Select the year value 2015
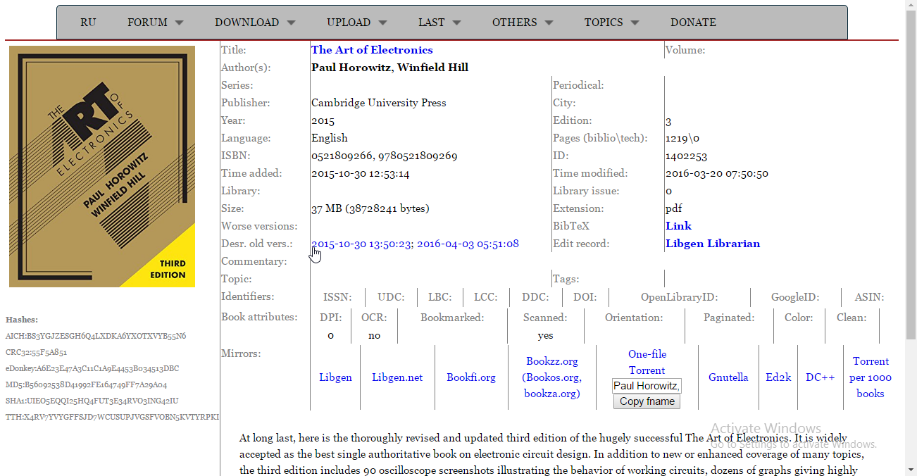This screenshot has width=917, height=476. click(x=323, y=121)
